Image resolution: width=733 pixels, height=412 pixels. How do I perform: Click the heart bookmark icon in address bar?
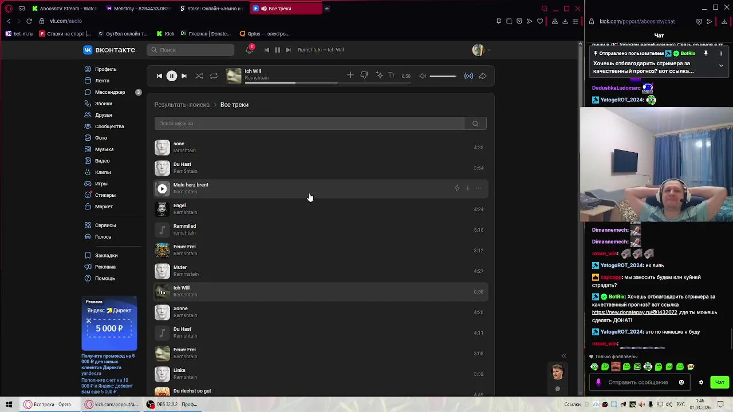539,21
